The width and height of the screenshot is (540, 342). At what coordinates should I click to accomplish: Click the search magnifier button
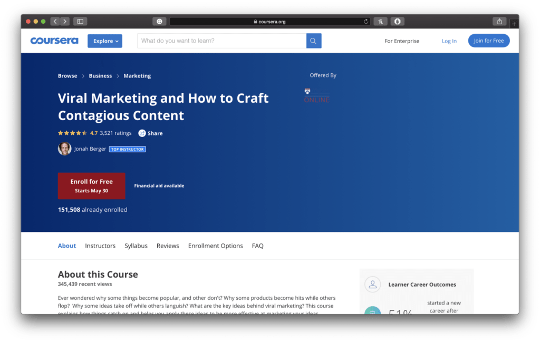[313, 41]
